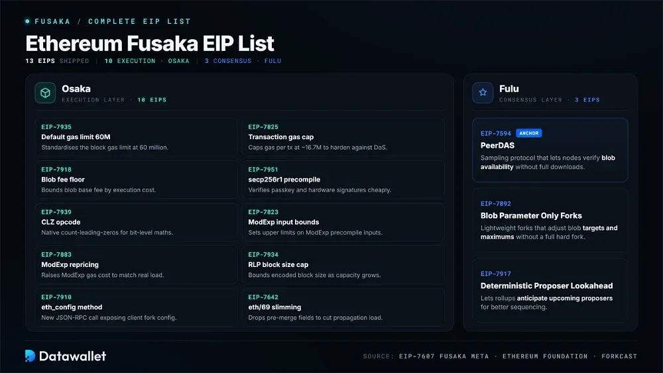Click the EIP-7892 label

click(496, 203)
